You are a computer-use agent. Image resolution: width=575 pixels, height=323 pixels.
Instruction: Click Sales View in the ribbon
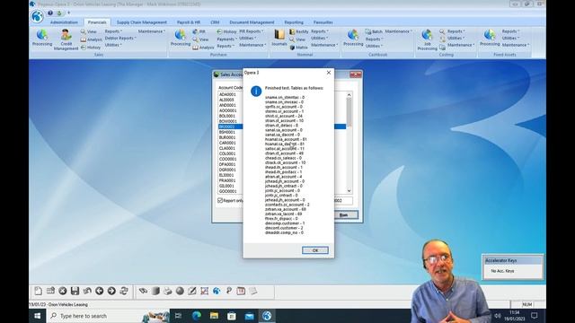(x=89, y=32)
